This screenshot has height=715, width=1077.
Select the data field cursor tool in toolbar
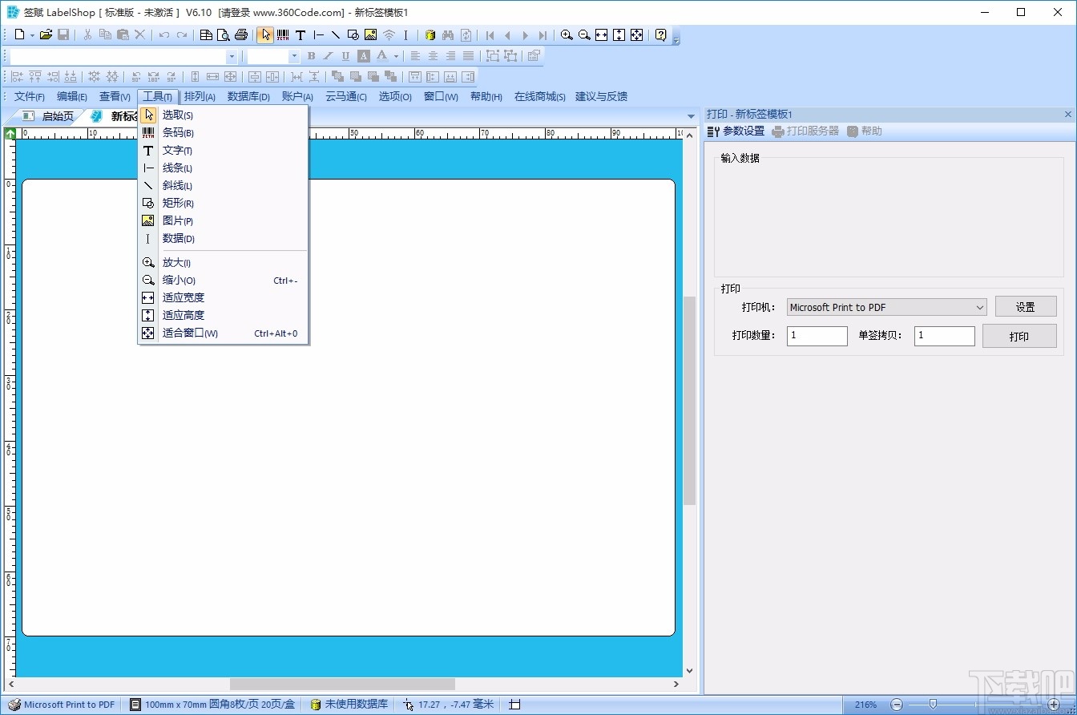click(405, 34)
